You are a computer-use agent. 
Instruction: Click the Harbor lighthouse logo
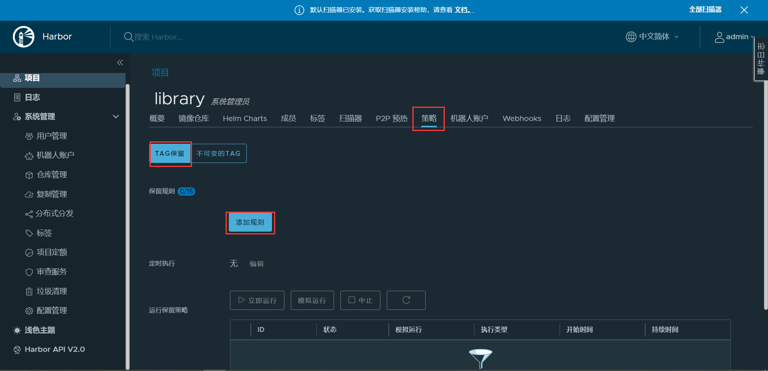click(24, 37)
